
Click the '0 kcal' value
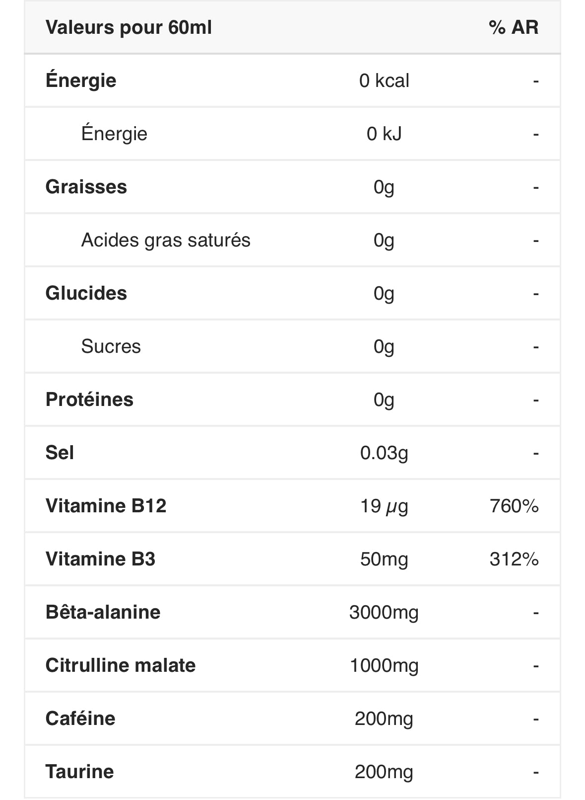point(384,80)
